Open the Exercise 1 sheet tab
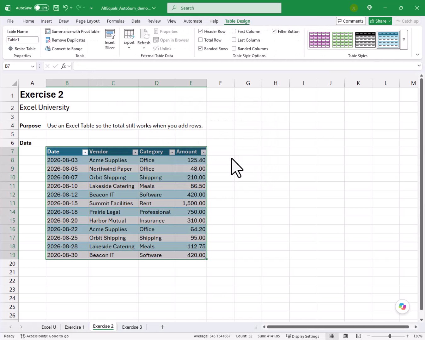425x340 pixels. (x=75, y=327)
